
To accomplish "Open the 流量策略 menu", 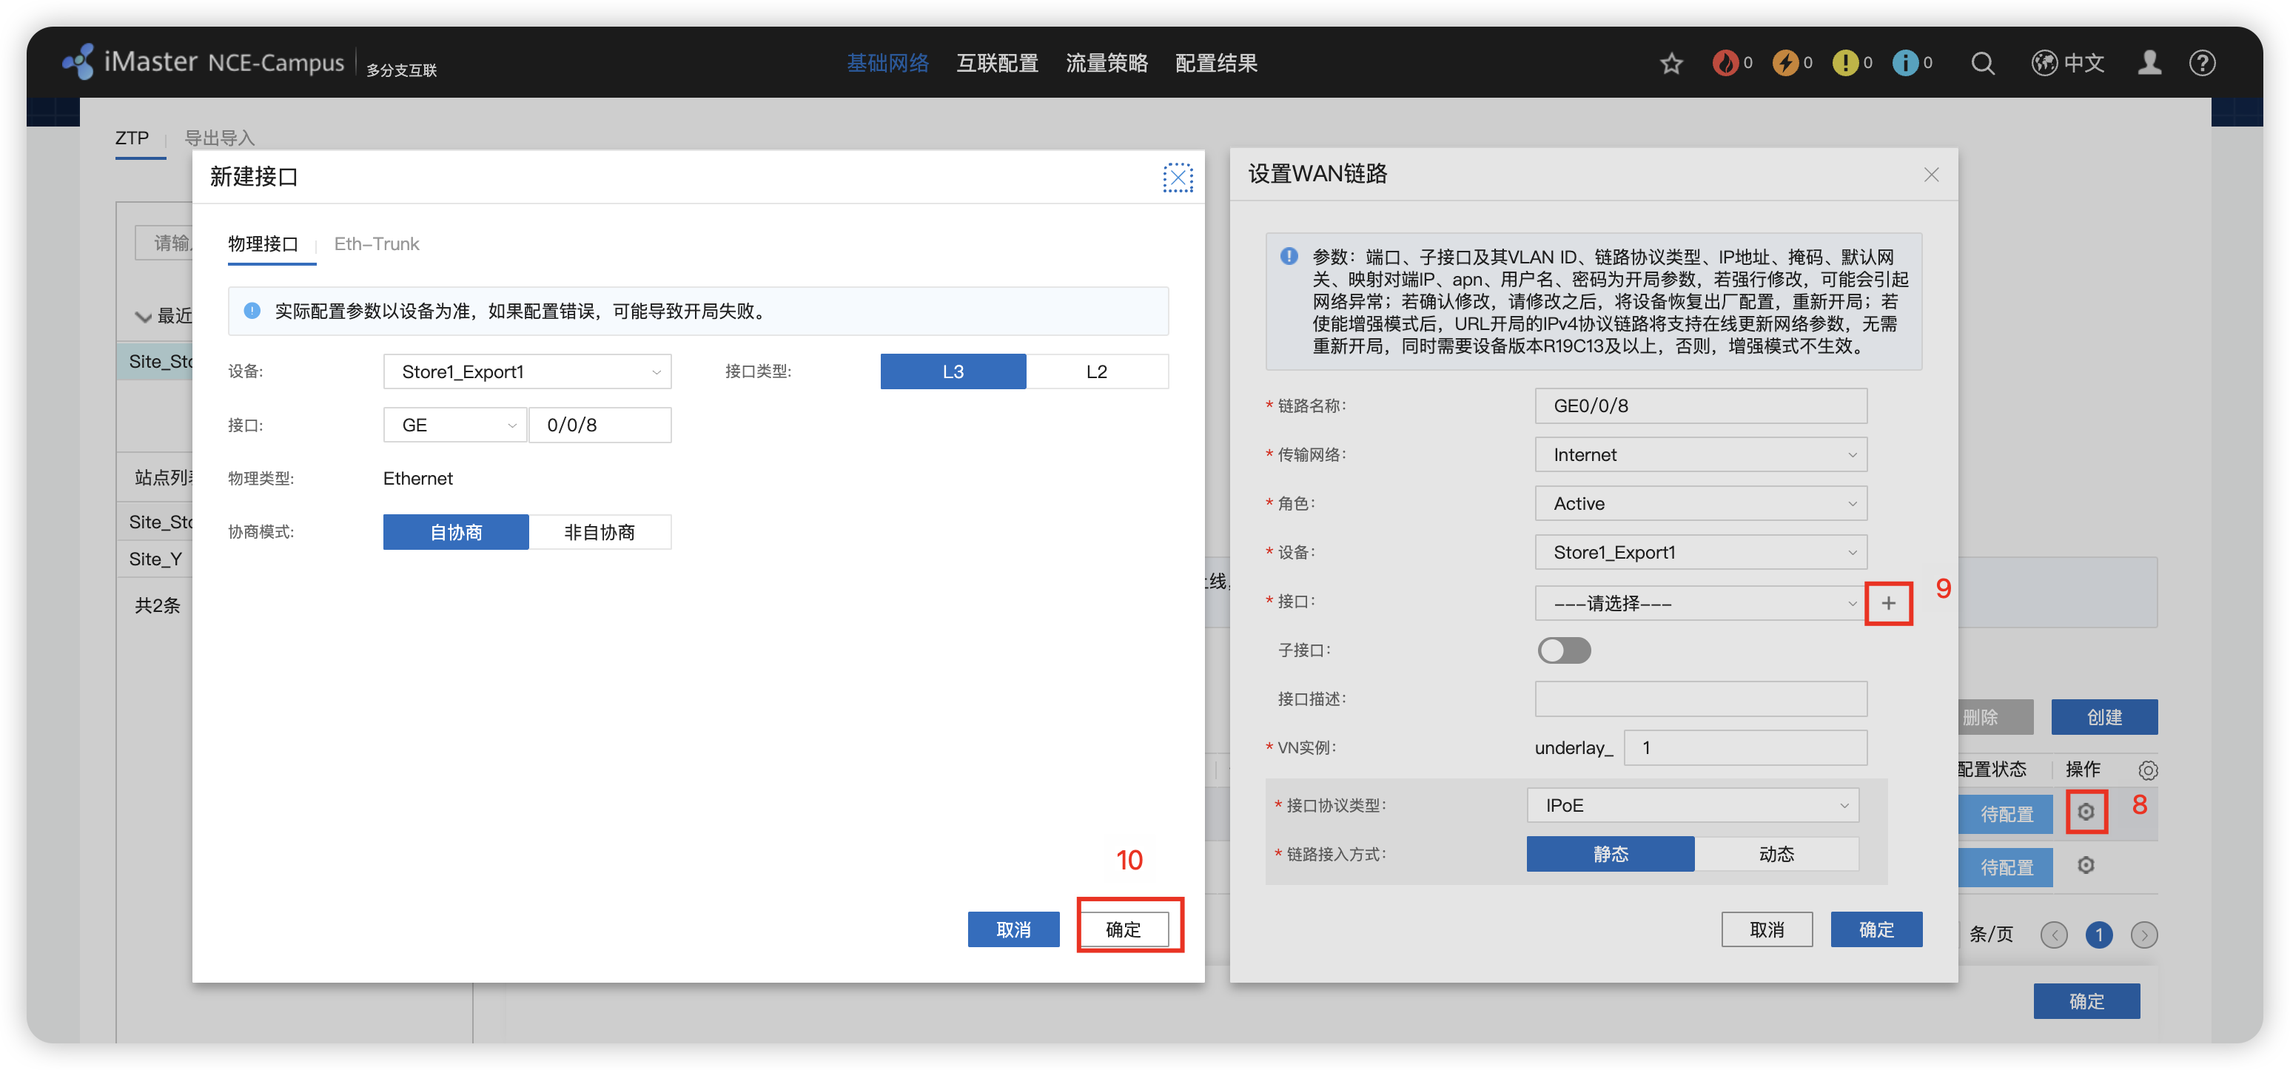I will [x=1106, y=63].
